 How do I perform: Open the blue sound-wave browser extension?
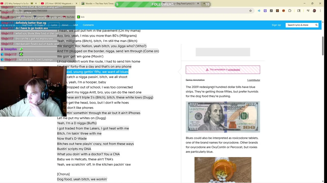[x=259, y=11]
